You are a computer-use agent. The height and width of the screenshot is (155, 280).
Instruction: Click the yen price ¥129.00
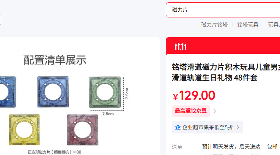pyautogui.click(x=194, y=96)
